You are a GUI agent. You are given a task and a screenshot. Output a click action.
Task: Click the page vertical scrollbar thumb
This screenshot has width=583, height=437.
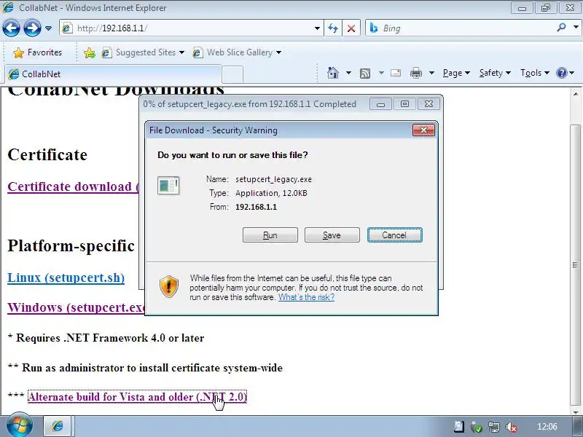(575, 264)
